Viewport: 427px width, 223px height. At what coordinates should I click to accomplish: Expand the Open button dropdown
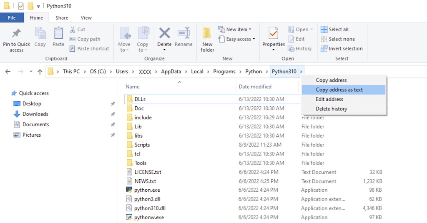click(312, 30)
